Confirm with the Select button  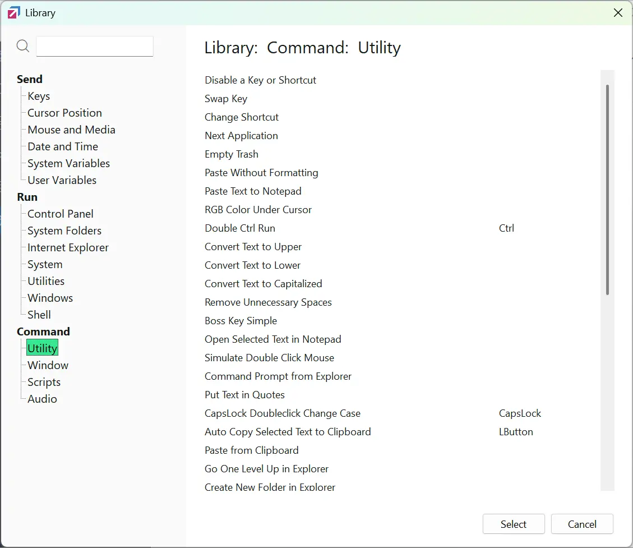tap(514, 524)
